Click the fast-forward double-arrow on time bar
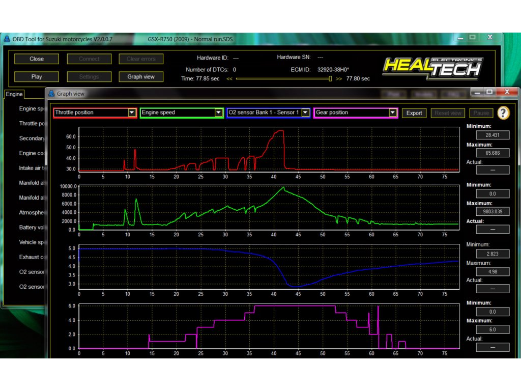The width and height of the screenshot is (521, 391). [339, 79]
